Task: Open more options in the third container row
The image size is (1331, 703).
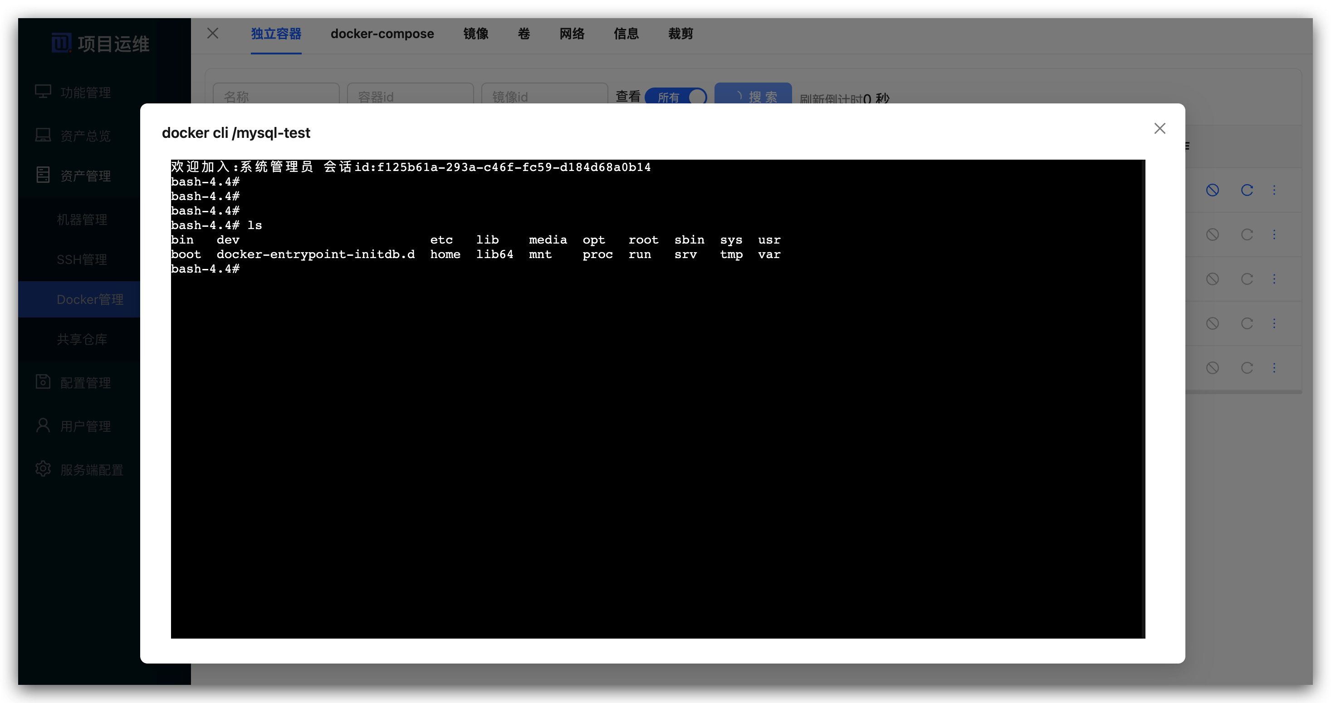Action: [x=1274, y=279]
